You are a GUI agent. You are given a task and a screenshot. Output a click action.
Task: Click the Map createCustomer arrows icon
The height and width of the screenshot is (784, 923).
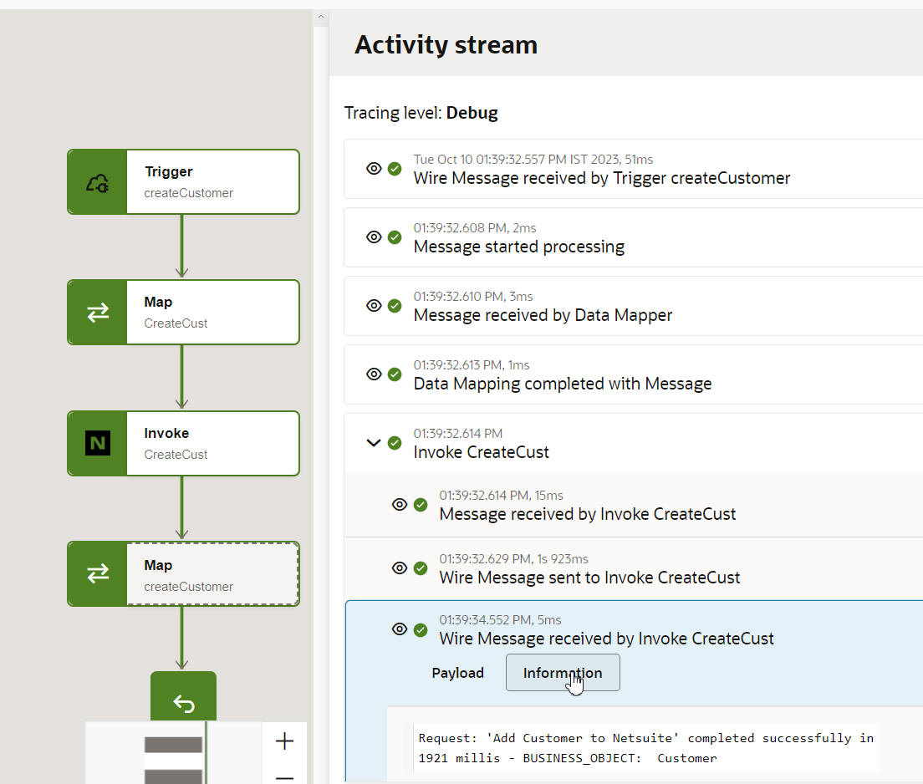(x=98, y=574)
